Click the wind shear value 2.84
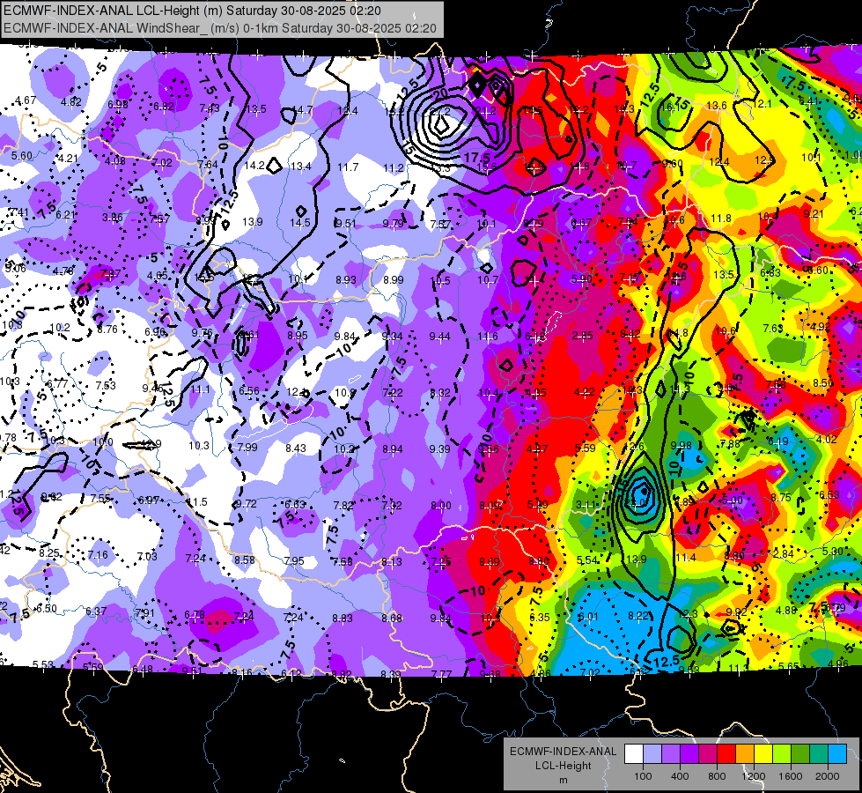The image size is (862, 793). pyautogui.click(x=784, y=553)
